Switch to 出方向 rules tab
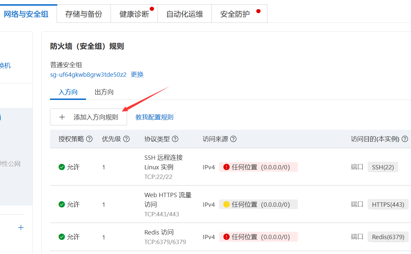411x254 pixels. (104, 92)
